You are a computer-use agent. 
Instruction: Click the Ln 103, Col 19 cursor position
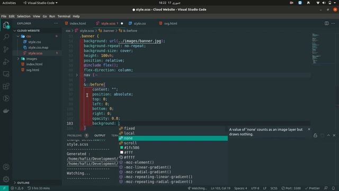pyautogui.click(x=220, y=188)
